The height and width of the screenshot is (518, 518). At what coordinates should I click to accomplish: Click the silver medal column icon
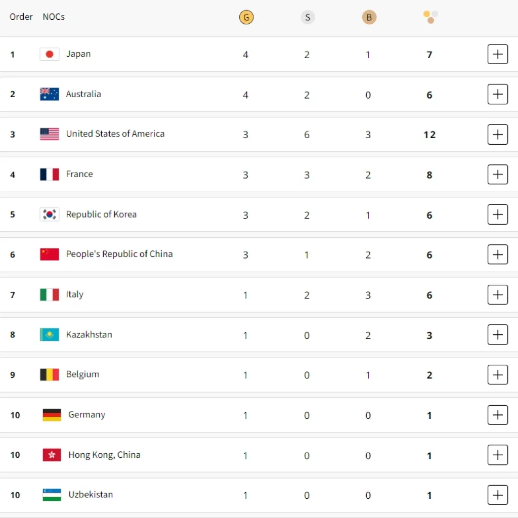click(x=307, y=18)
